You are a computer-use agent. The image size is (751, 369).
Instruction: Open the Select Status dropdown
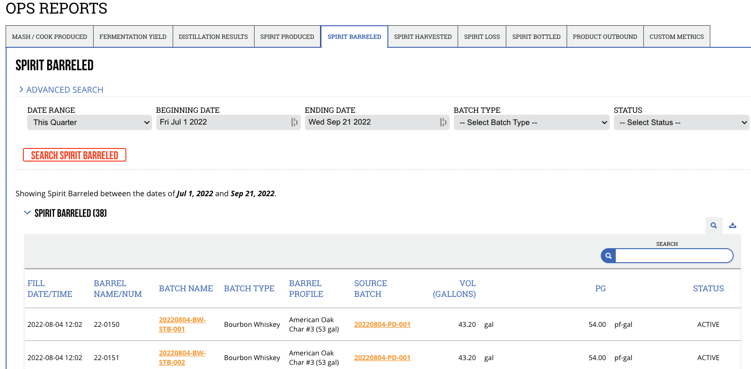point(681,122)
